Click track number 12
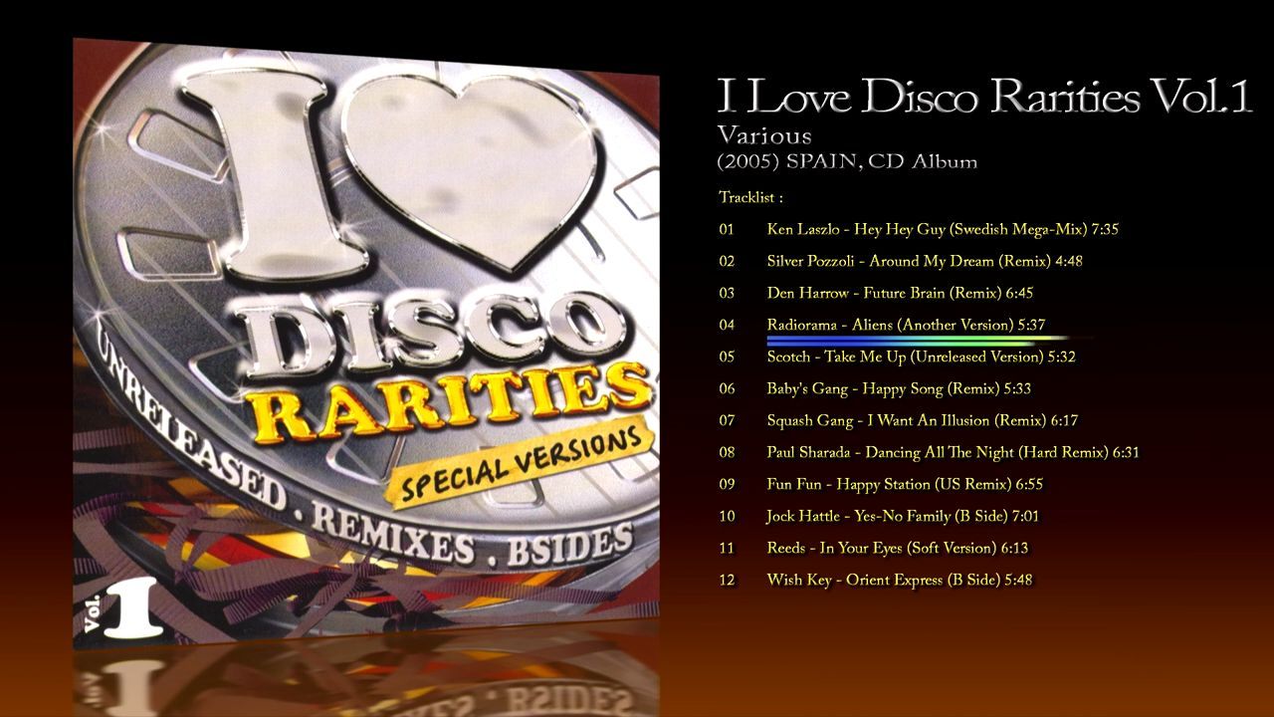1274x717 pixels. 726,580
